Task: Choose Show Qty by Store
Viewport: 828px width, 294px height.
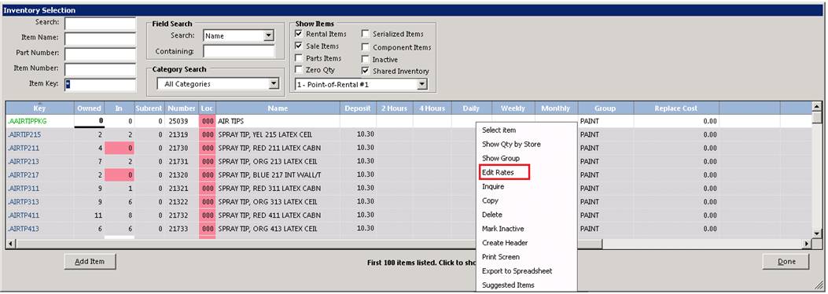Action: (x=511, y=144)
